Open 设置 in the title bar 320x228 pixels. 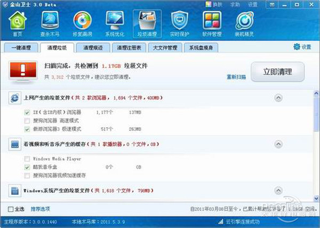(x=253, y=4)
